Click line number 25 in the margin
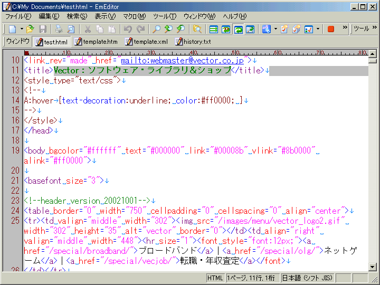 coord(15,221)
